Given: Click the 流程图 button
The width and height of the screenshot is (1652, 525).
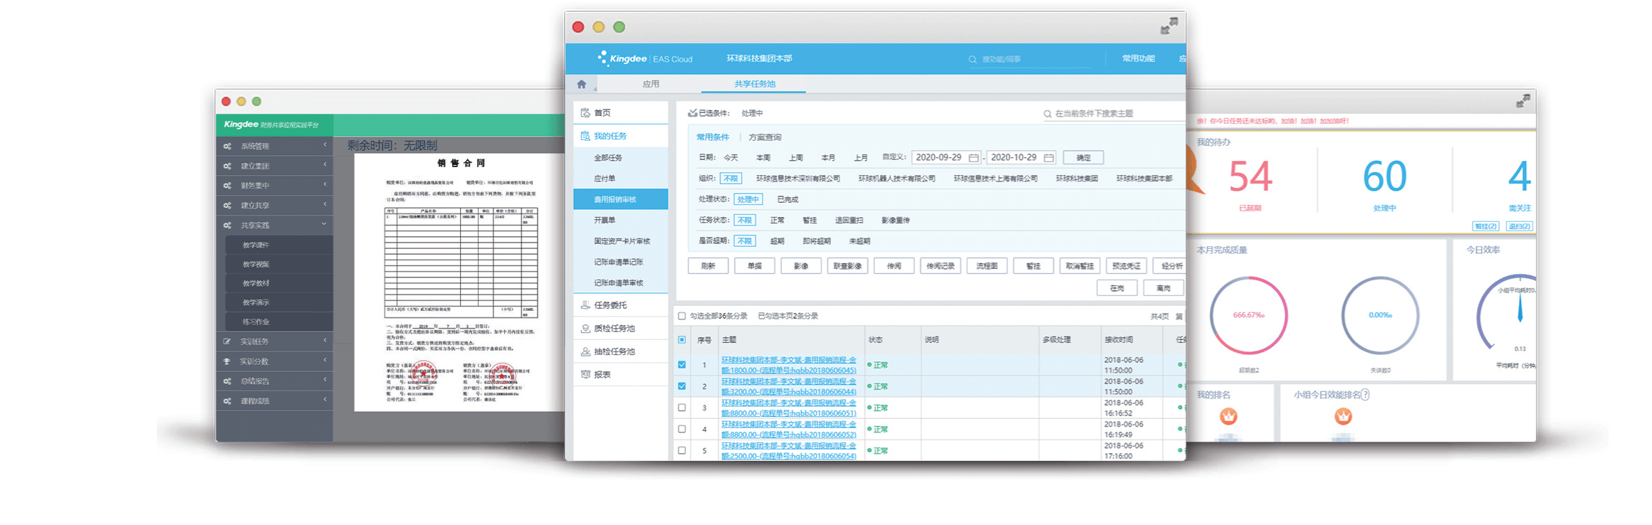Looking at the screenshot, I should pos(986,266).
